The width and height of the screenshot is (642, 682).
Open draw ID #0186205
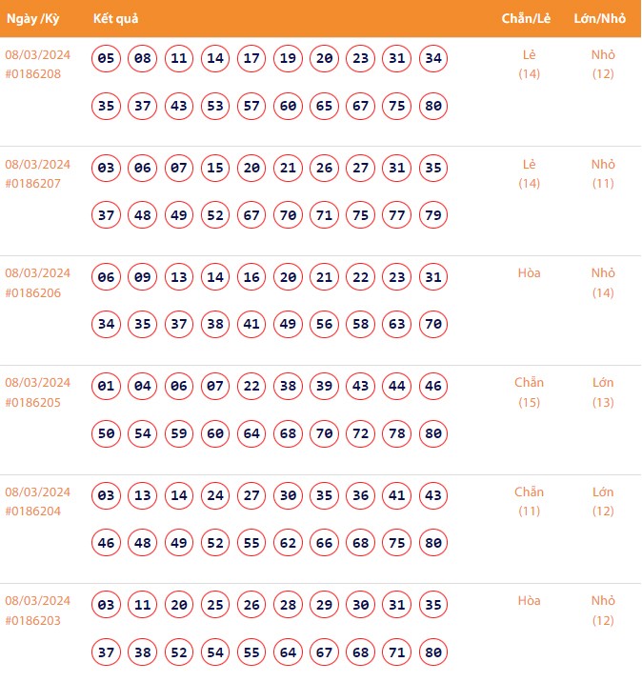[33, 402]
